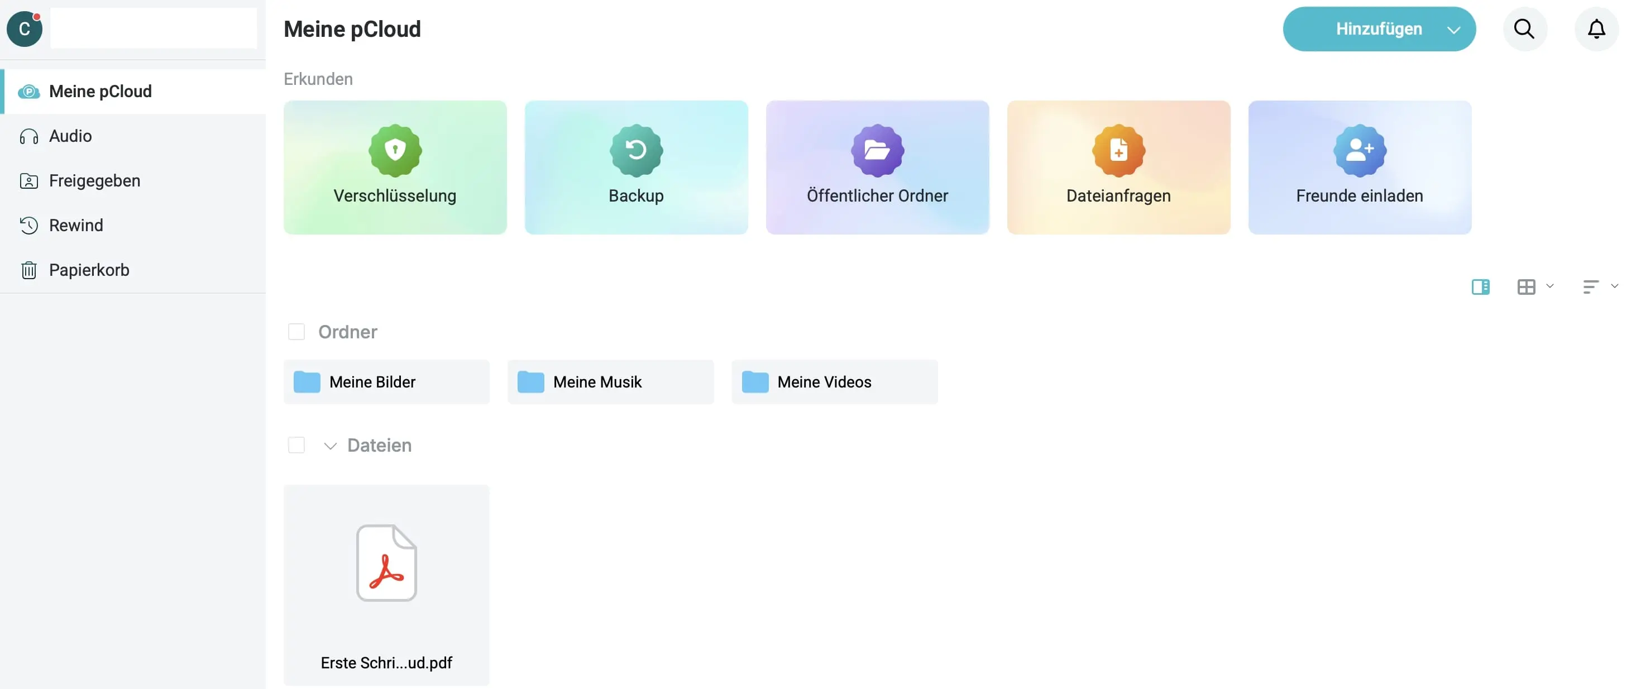Collapse the Dateien section chevron
The height and width of the screenshot is (689, 1636).
pos(330,446)
